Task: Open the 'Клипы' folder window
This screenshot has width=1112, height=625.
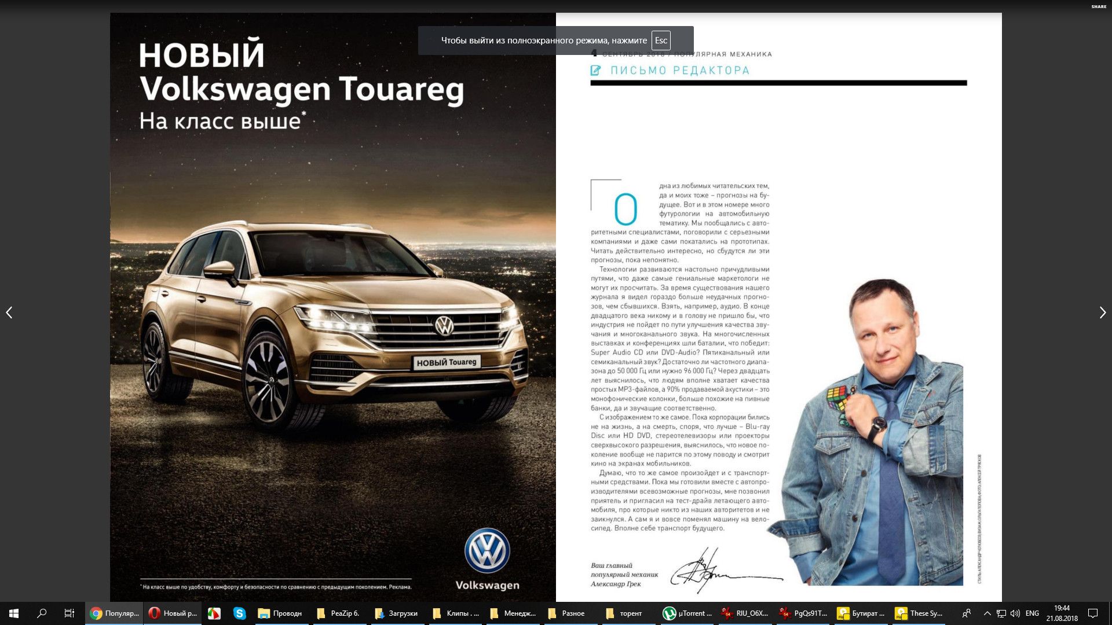Action: coord(455,613)
